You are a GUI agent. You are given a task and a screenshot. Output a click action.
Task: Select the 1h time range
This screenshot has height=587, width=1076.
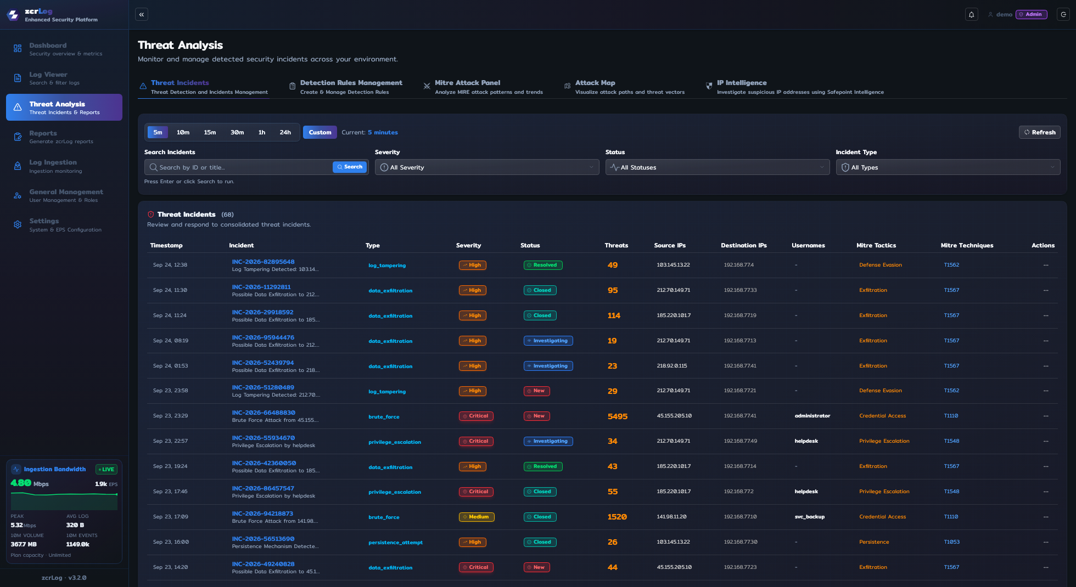click(x=262, y=132)
